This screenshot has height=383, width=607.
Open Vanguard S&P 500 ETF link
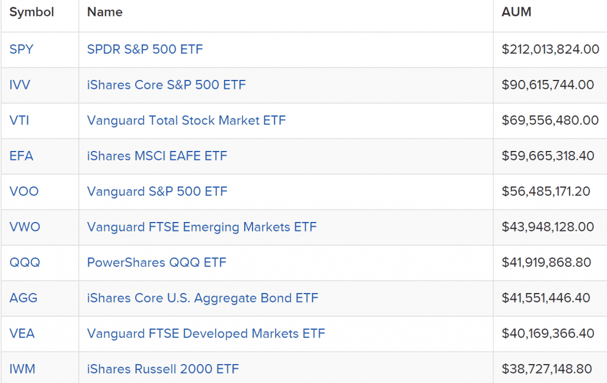(x=157, y=192)
